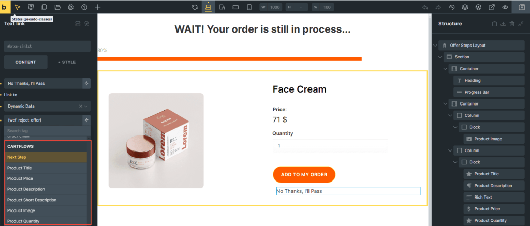This screenshot has height=226, width=530.
Task: Choose Next Step in the CartFlows list
Action: [x=46, y=157]
